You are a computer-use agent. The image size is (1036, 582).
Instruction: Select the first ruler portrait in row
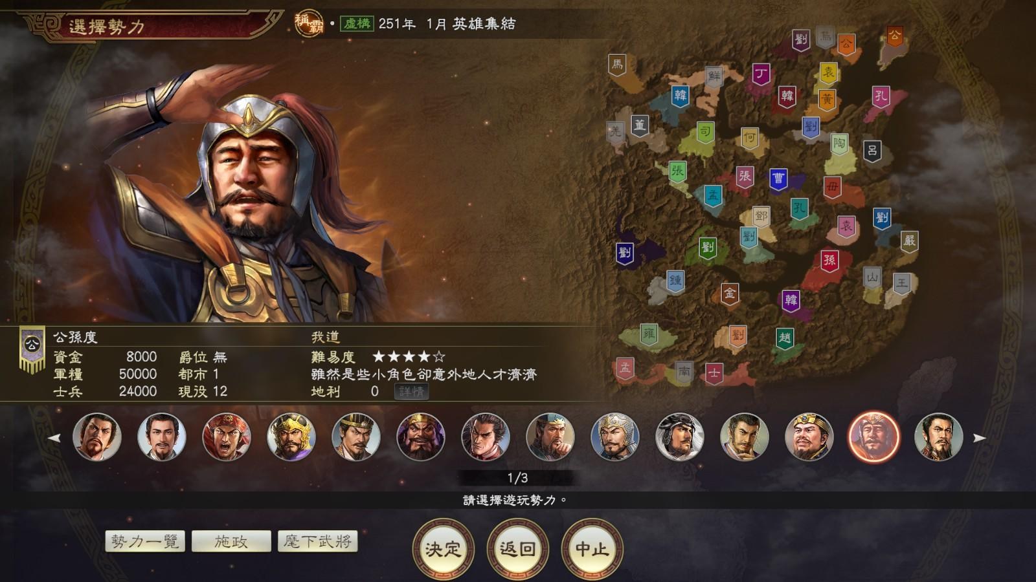(97, 437)
